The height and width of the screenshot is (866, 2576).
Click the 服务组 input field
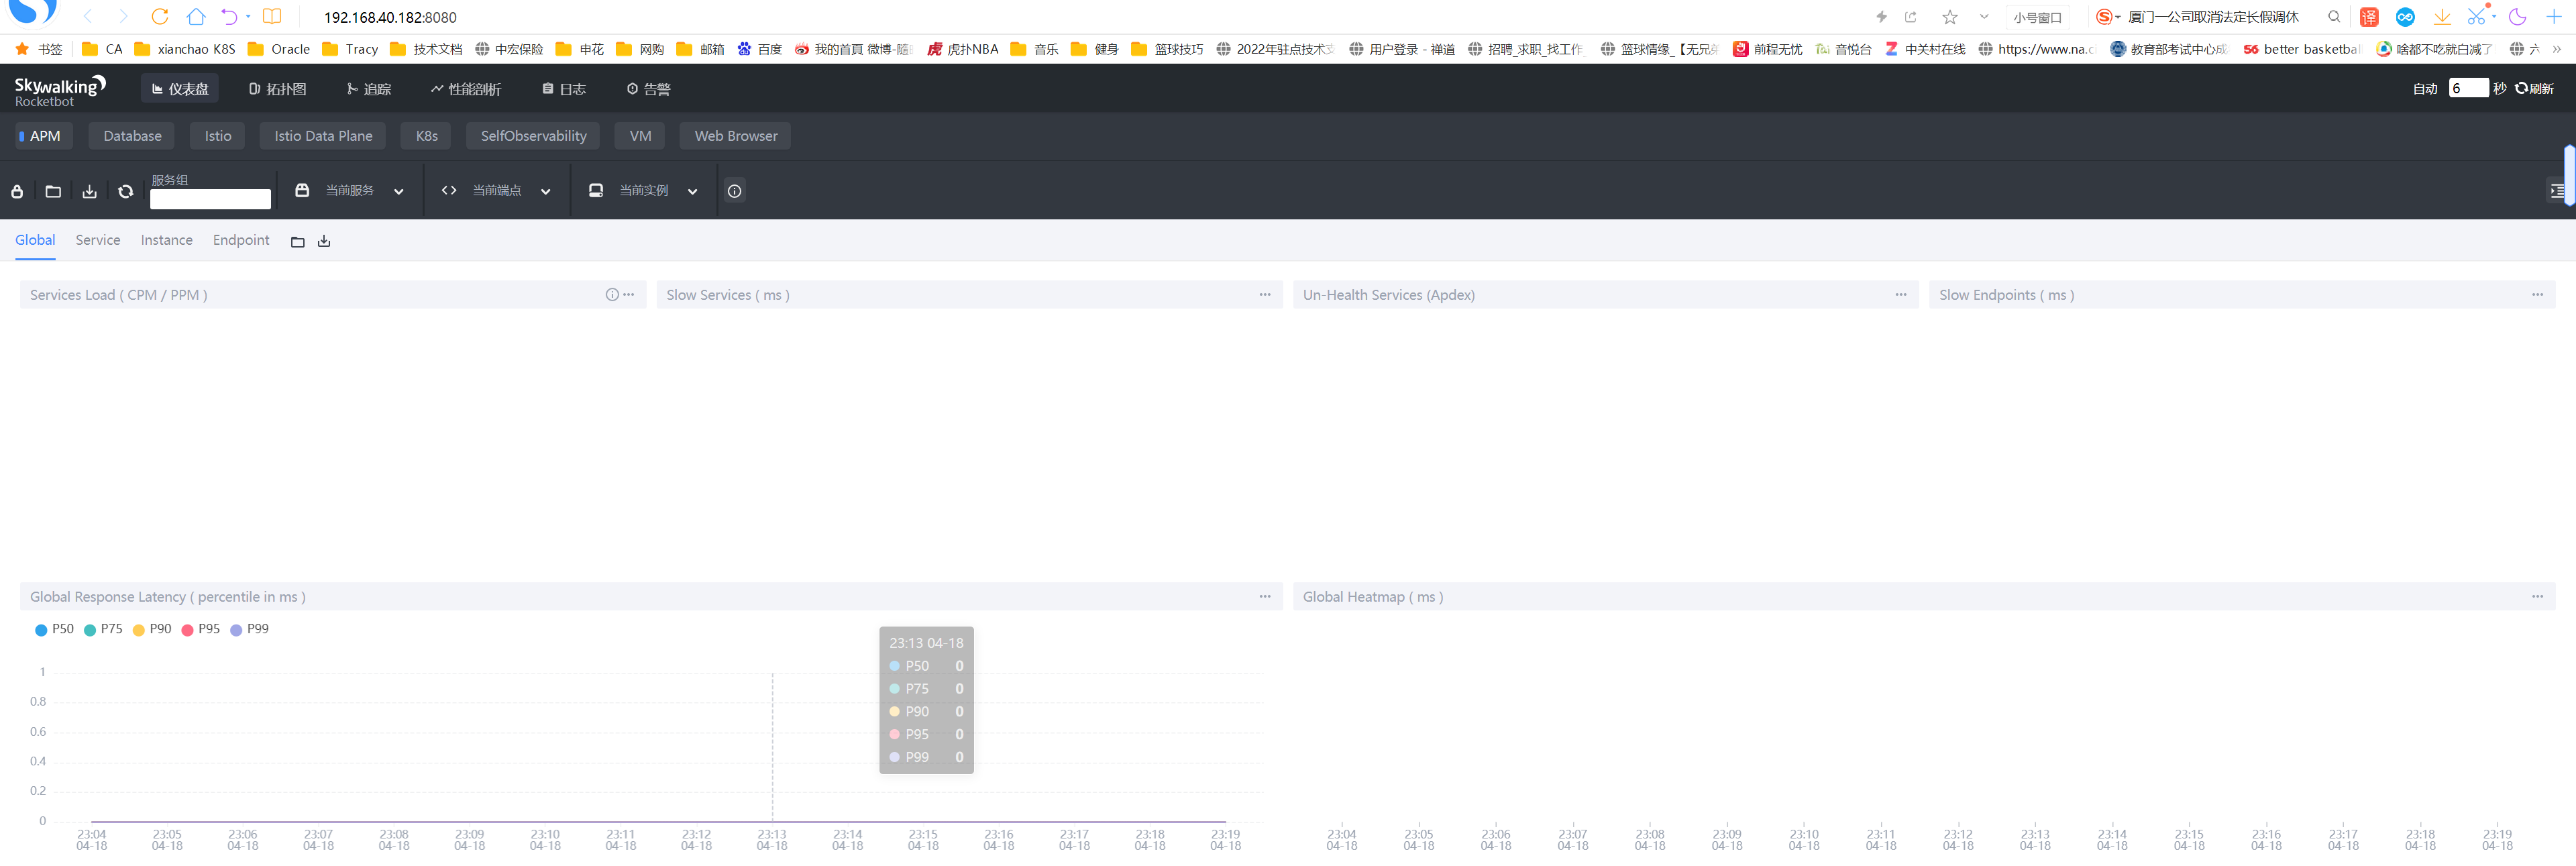pos(210,199)
